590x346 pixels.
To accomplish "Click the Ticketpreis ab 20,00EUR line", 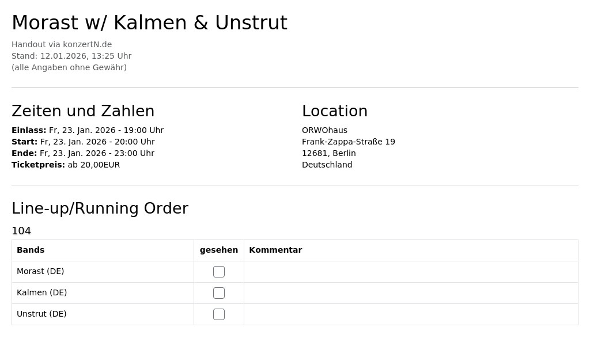I will (x=66, y=165).
